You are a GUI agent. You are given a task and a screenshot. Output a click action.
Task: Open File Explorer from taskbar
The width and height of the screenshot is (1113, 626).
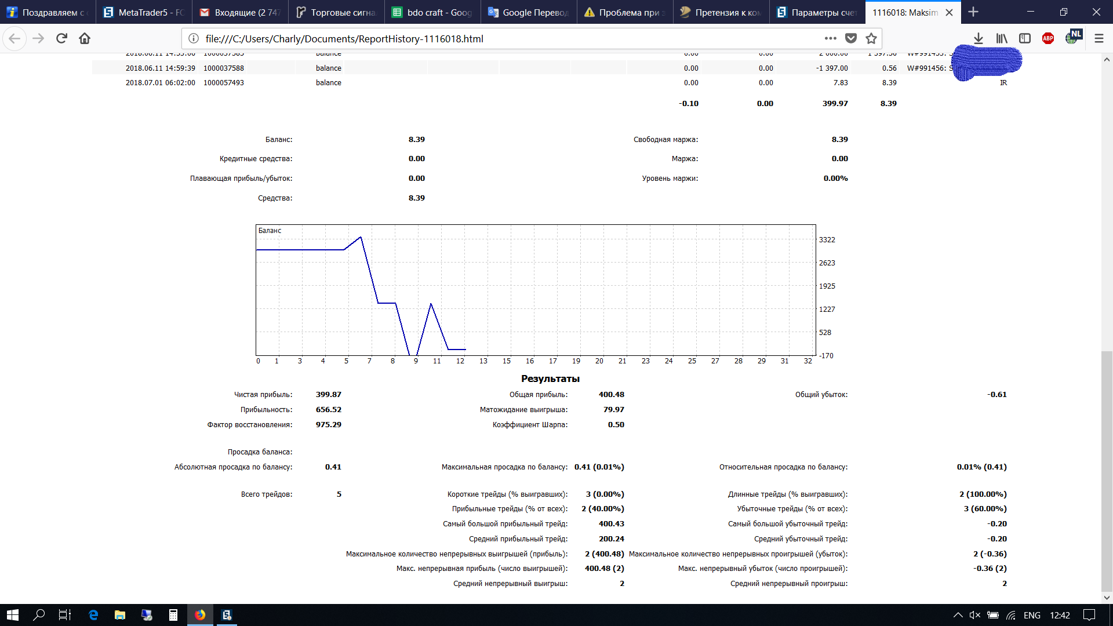(120, 615)
